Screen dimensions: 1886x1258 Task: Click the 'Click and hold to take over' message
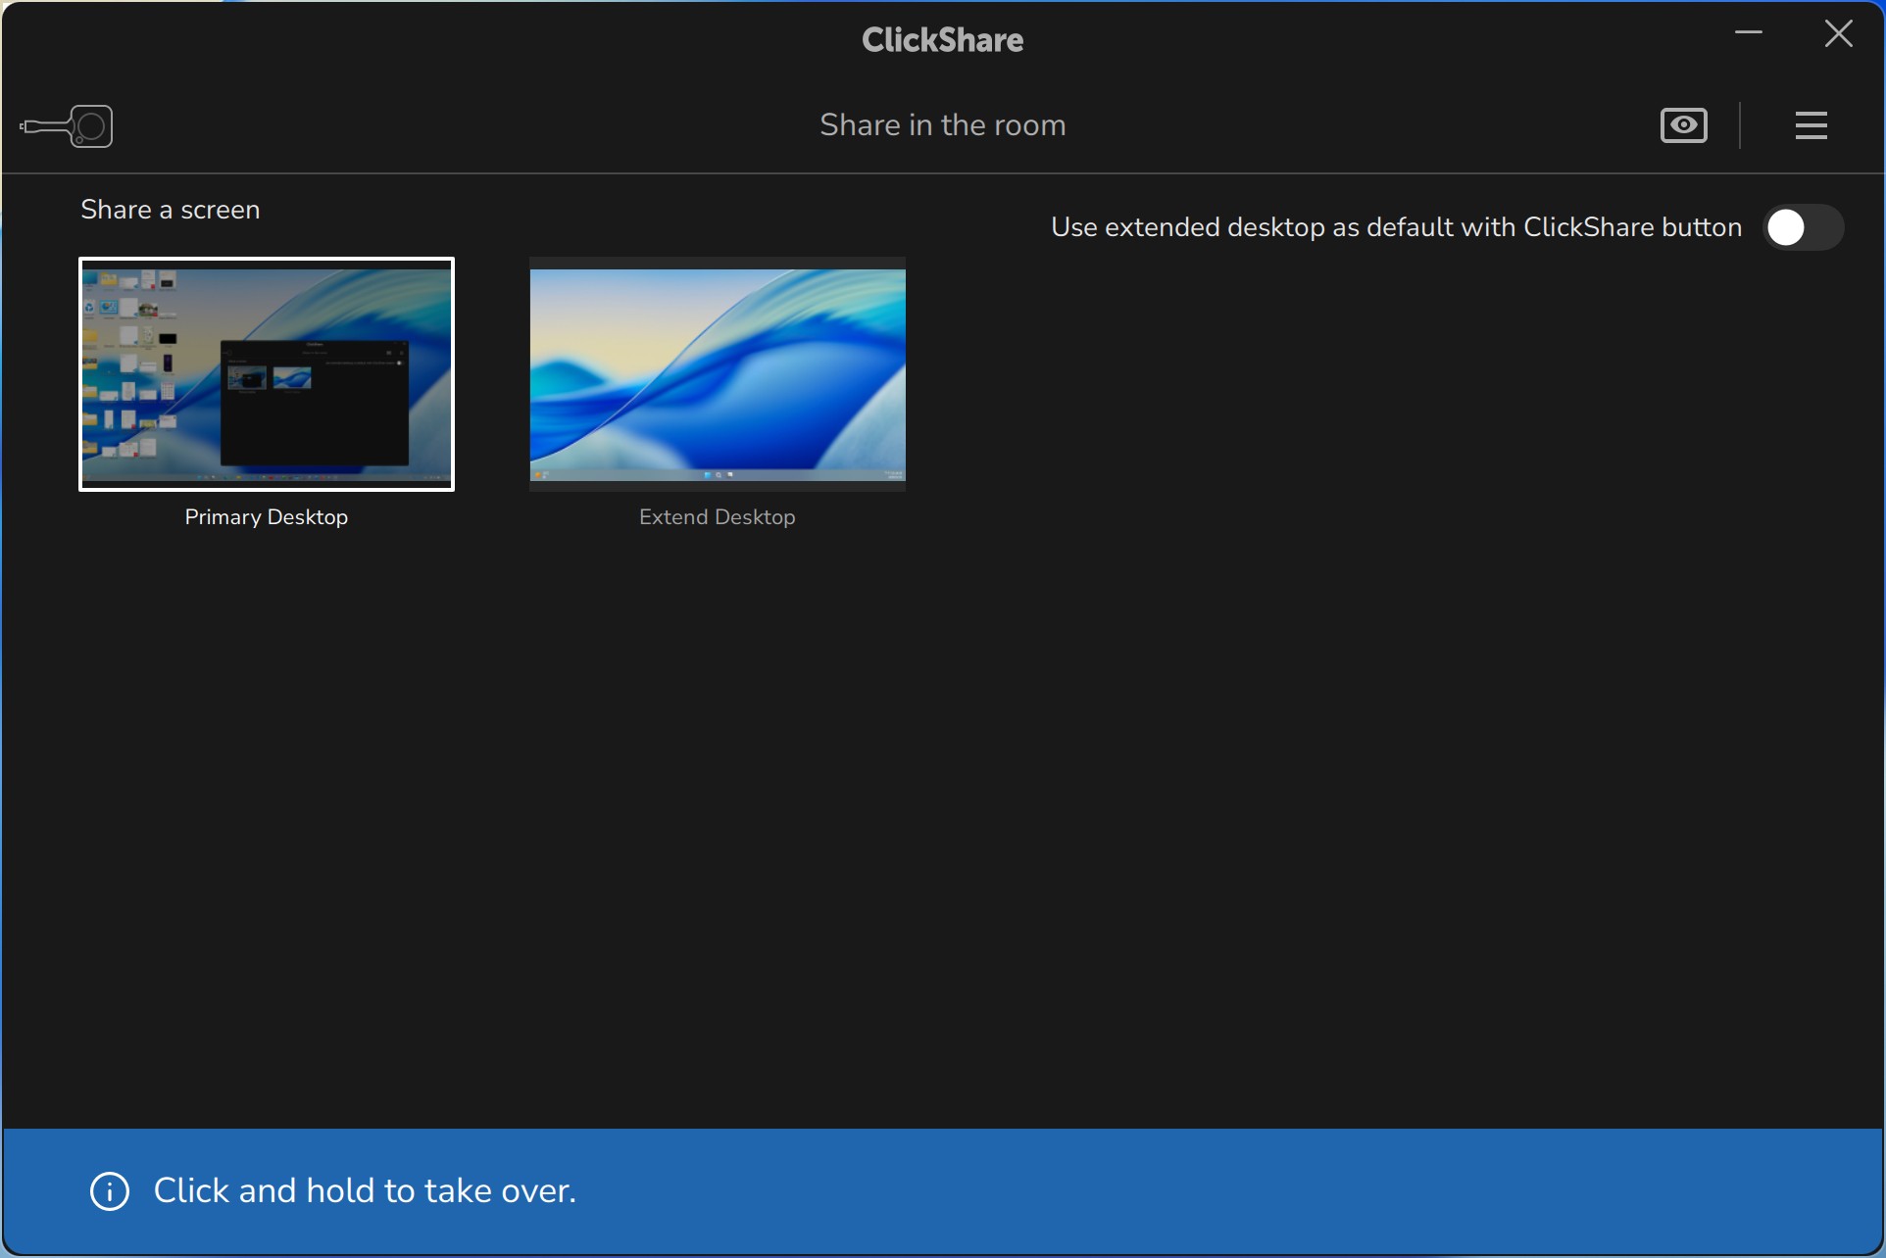[365, 1190]
